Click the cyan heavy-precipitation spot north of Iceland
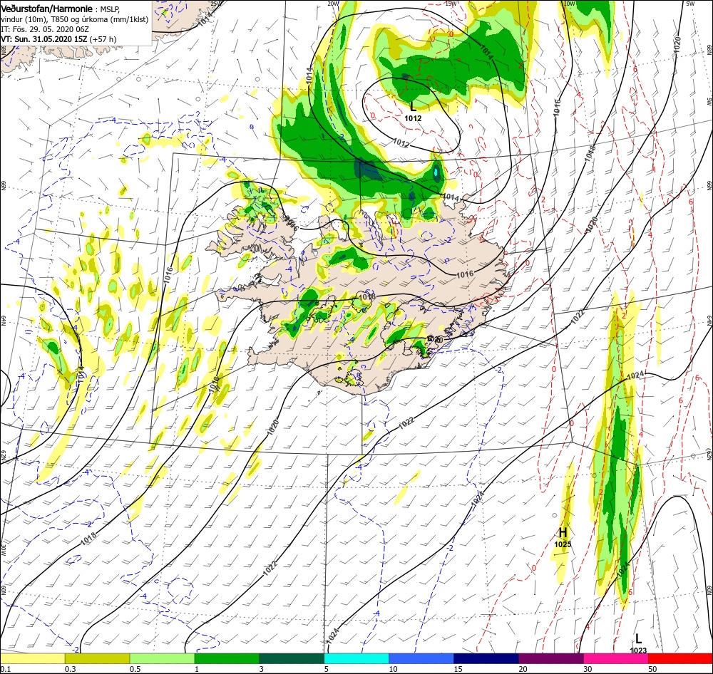This screenshot has width=713, height=674. pos(436,172)
